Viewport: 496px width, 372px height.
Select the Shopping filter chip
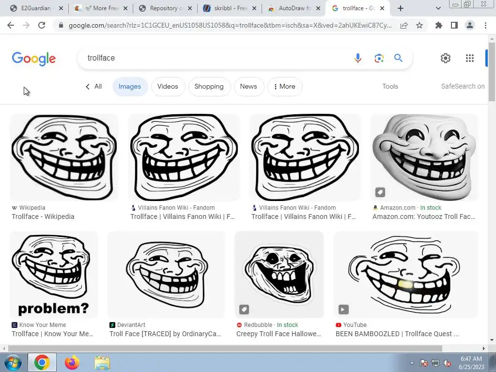209,86
